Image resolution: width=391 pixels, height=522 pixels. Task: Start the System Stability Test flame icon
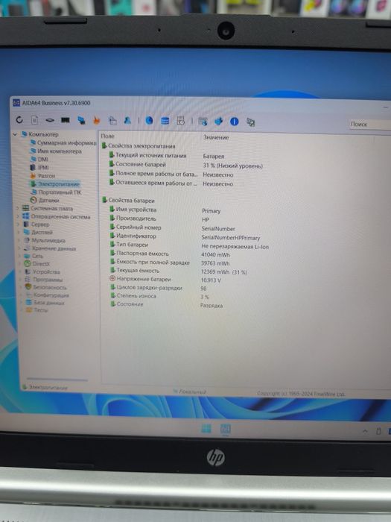[96, 120]
